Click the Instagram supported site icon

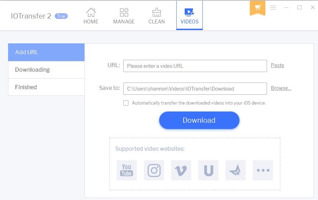pos(154,170)
